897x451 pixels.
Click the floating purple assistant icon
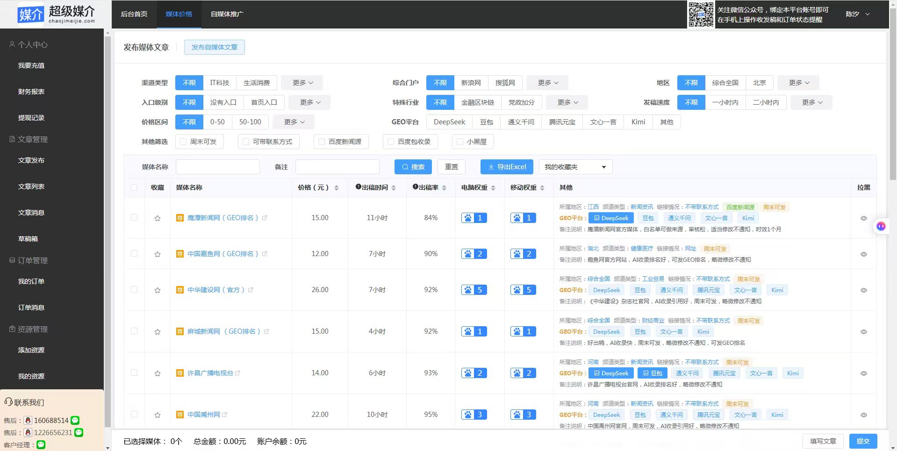tap(881, 226)
